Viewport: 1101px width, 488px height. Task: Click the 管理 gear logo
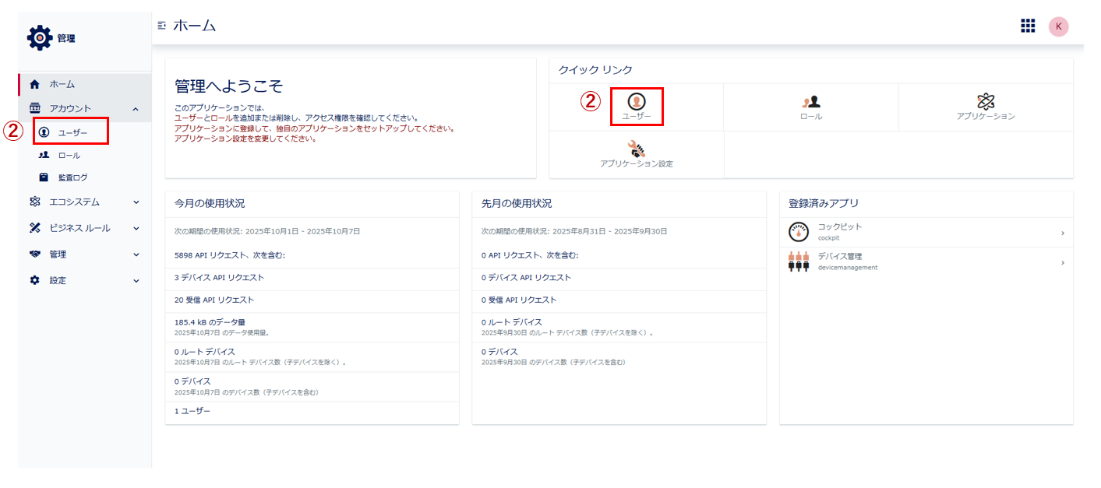(39, 37)
